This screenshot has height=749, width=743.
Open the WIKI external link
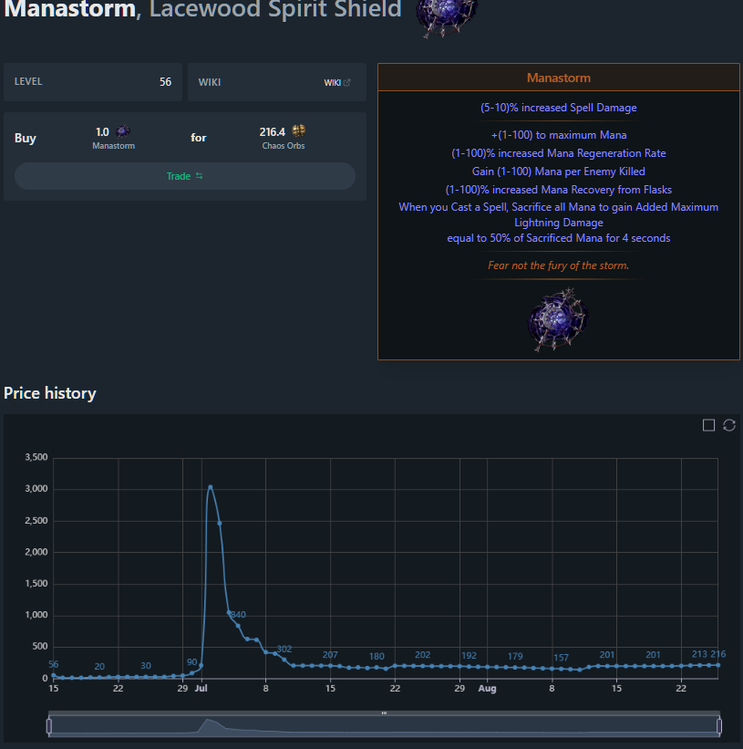[337, 83]
